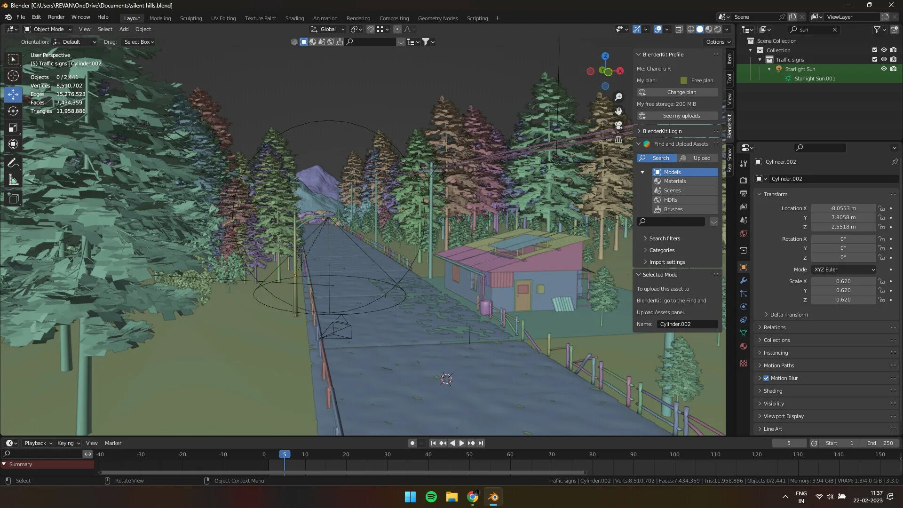Open Render properties tab icon

click(x=744, y=181)
